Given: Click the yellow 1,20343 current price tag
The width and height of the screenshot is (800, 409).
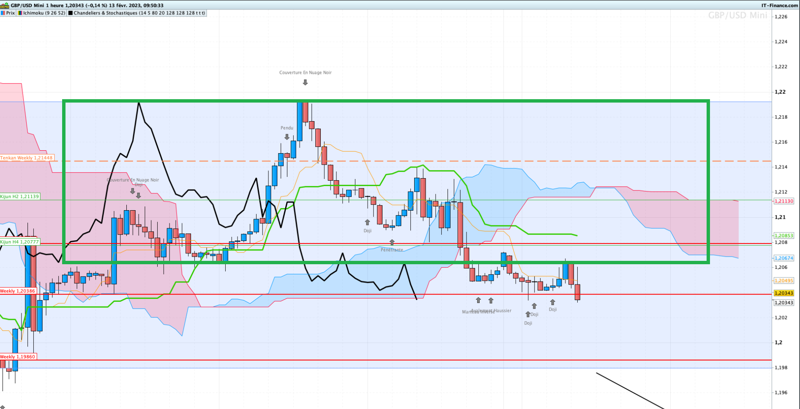Looking at the screenshot, I should point(784,293).
